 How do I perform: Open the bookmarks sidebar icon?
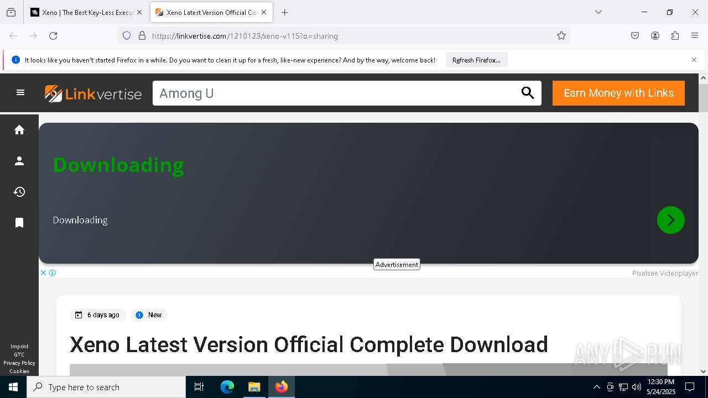click(19, 223)
